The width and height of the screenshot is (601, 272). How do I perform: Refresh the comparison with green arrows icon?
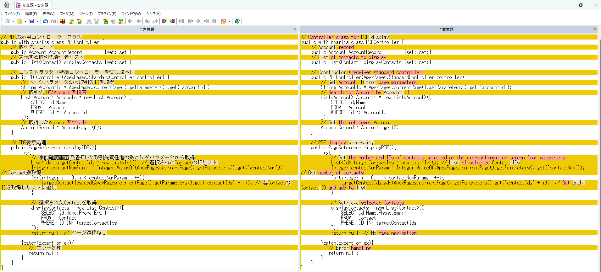coord(237,21)
